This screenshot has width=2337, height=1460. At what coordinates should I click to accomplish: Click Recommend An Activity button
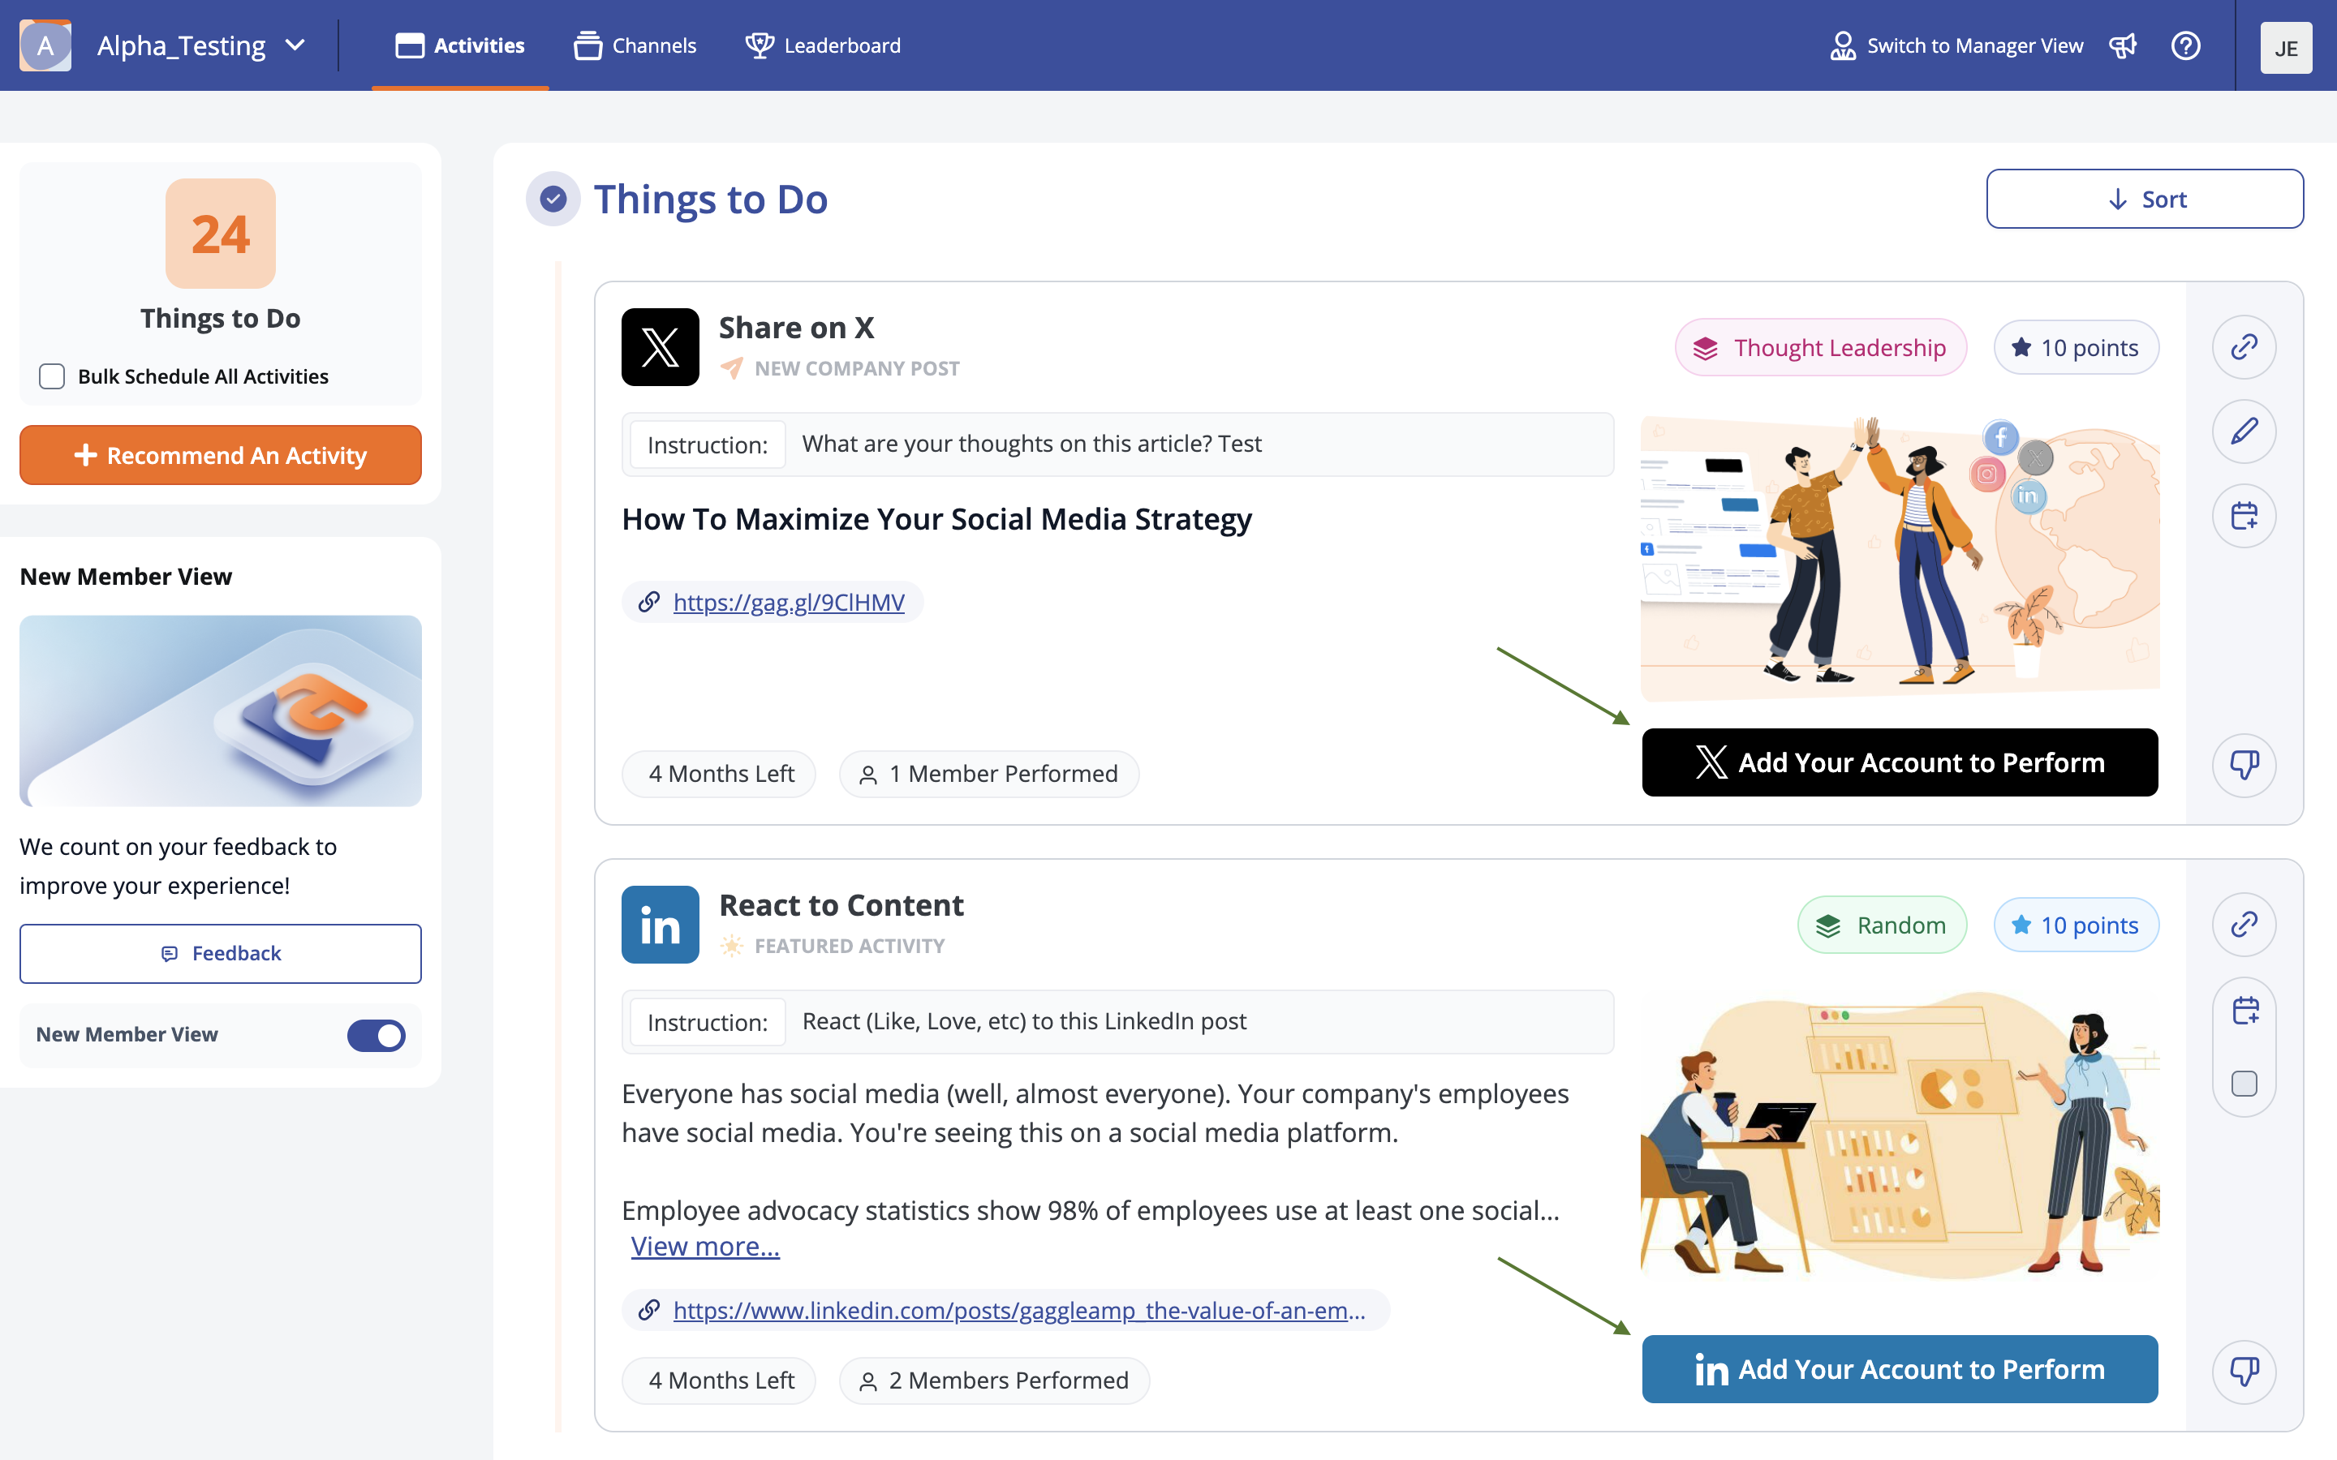point(220,455)
